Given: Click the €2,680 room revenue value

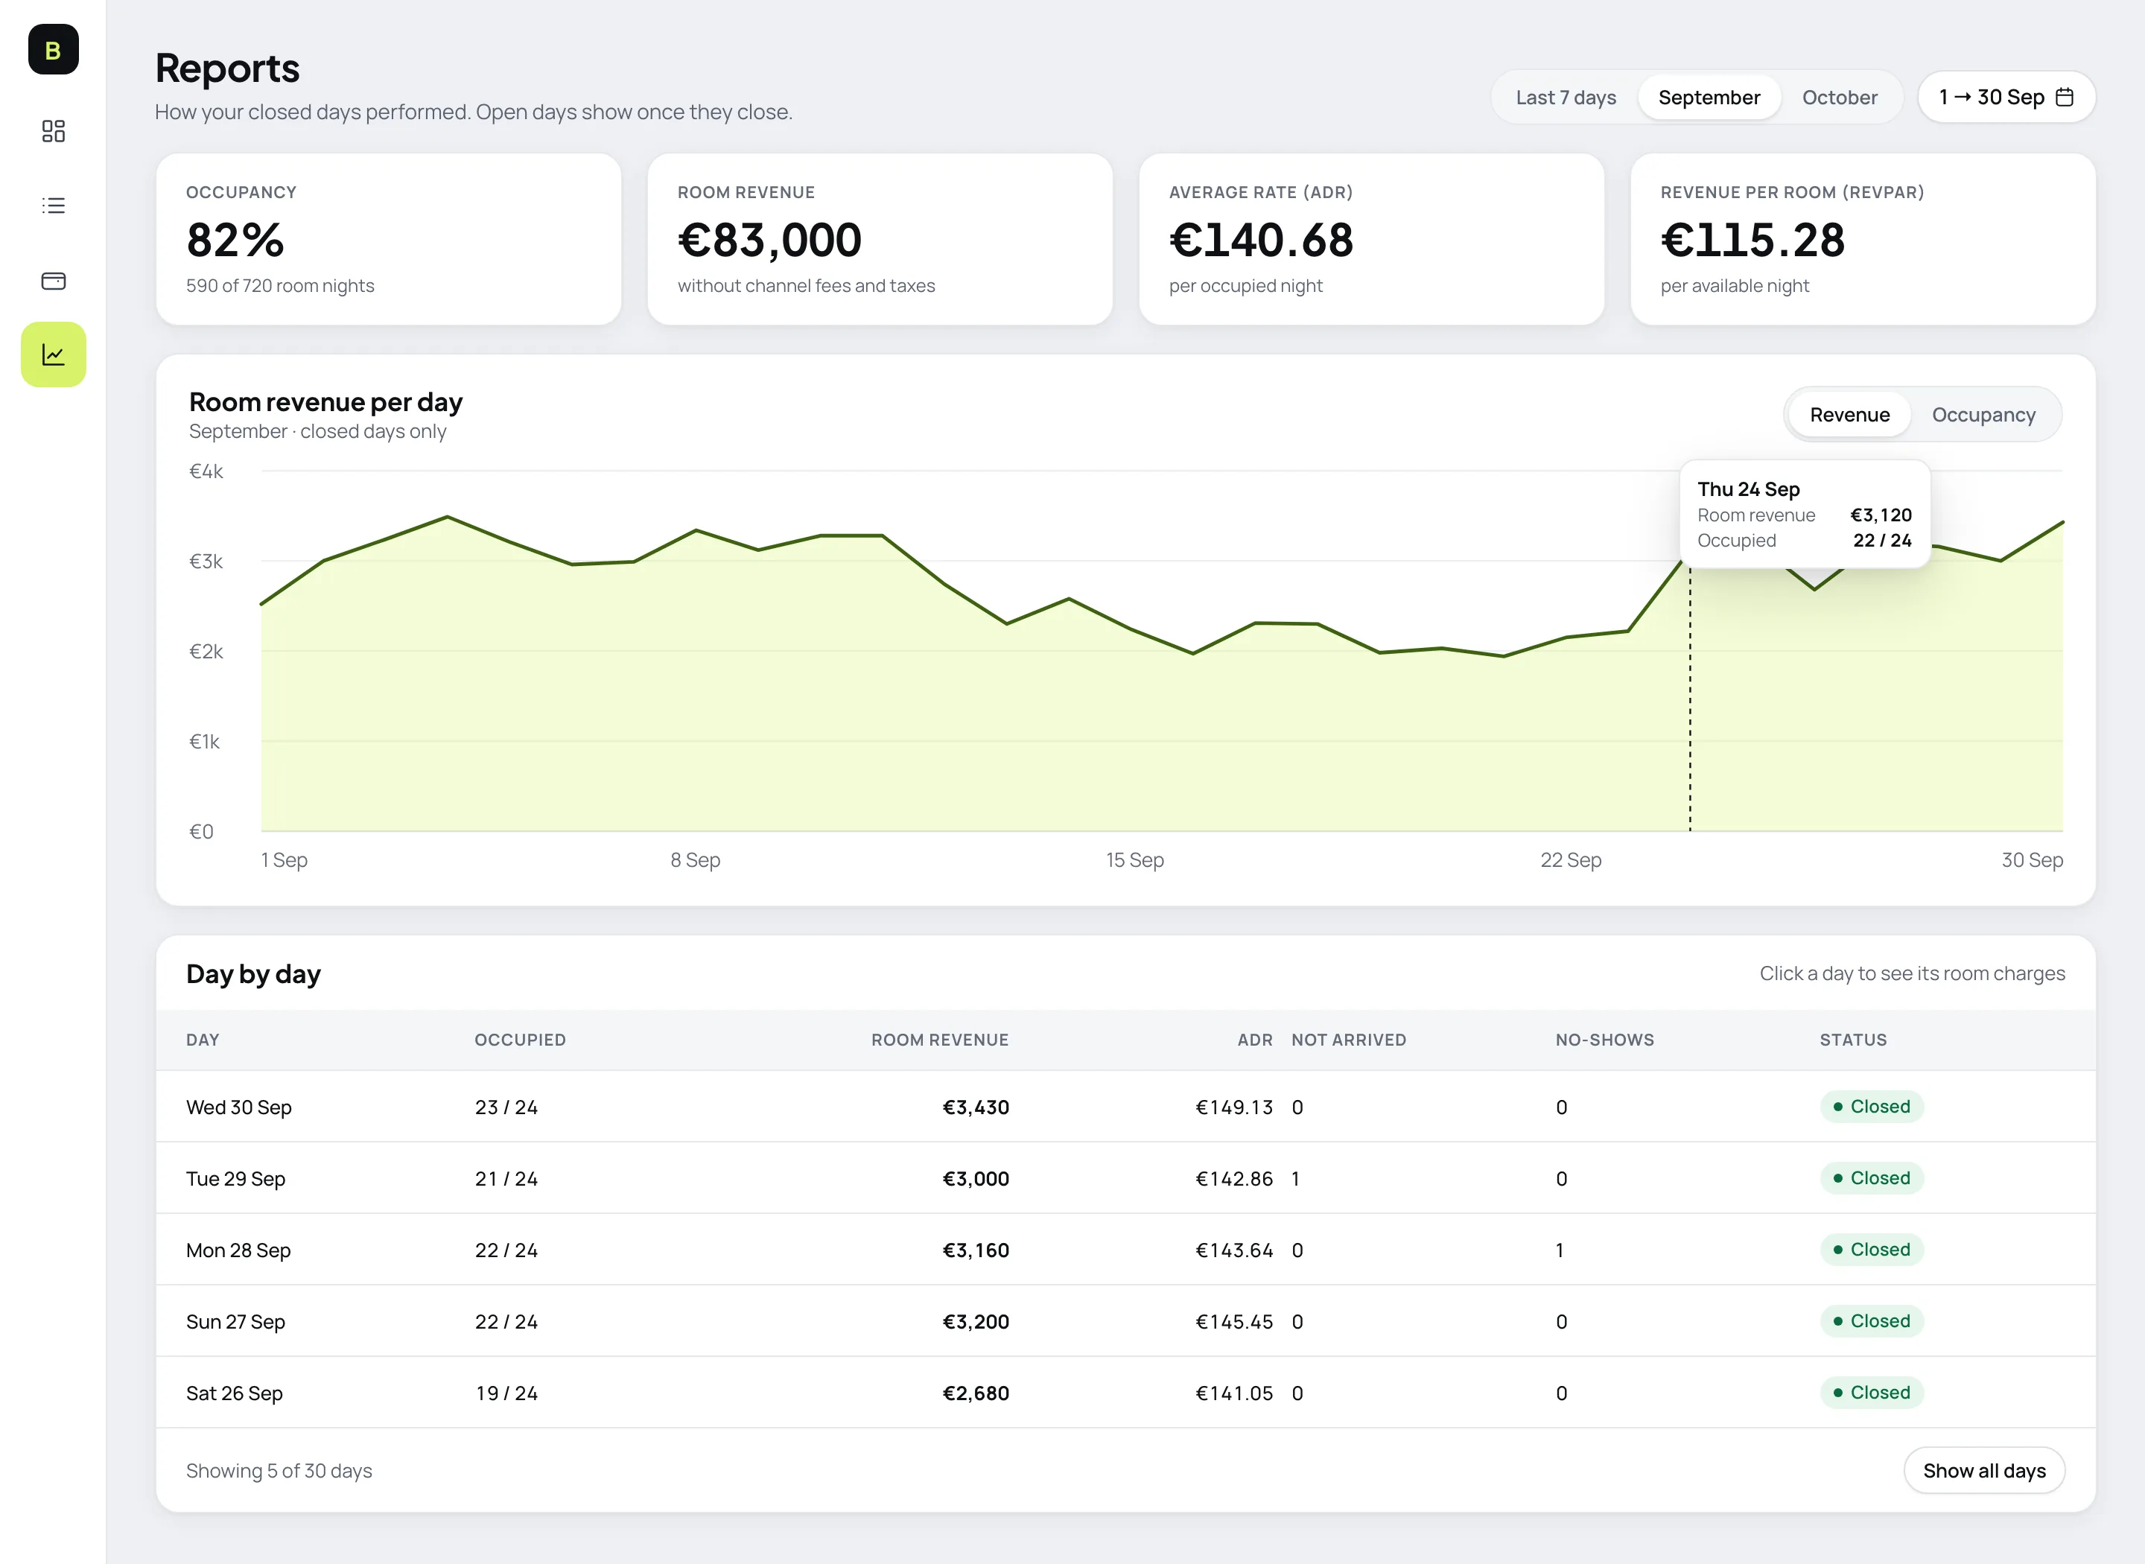Looking at the screenshot, I should point(975,1393).
